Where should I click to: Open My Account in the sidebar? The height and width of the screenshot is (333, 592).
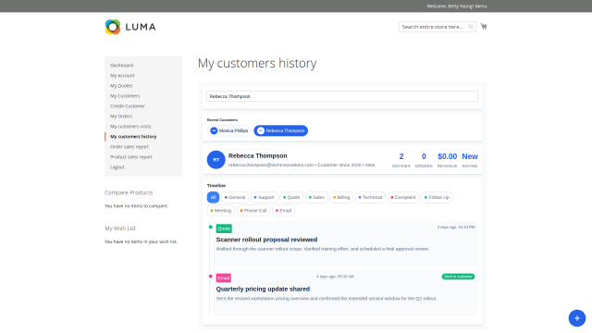point(122,76)
